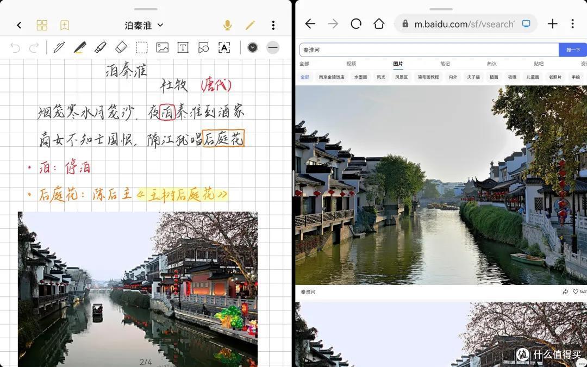Image resolution: width=587 pixels, height=367 pixels.
Task: Add a bookmark to this note page
Action: (64, 25)
